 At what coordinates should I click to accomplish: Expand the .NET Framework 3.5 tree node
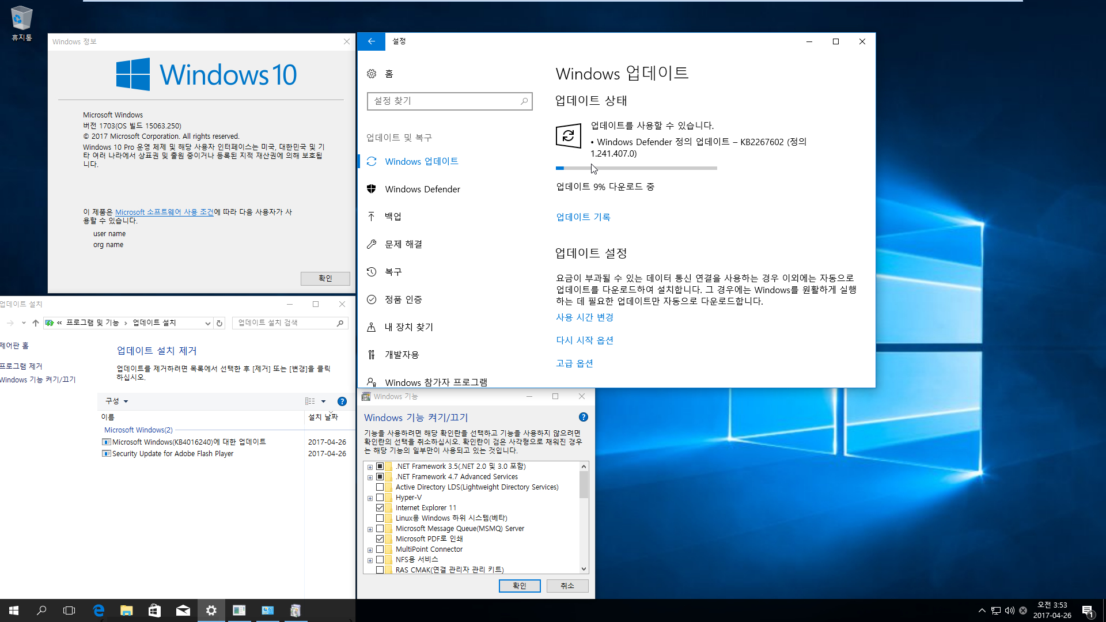pyautogui.click(x=370, y=467)
